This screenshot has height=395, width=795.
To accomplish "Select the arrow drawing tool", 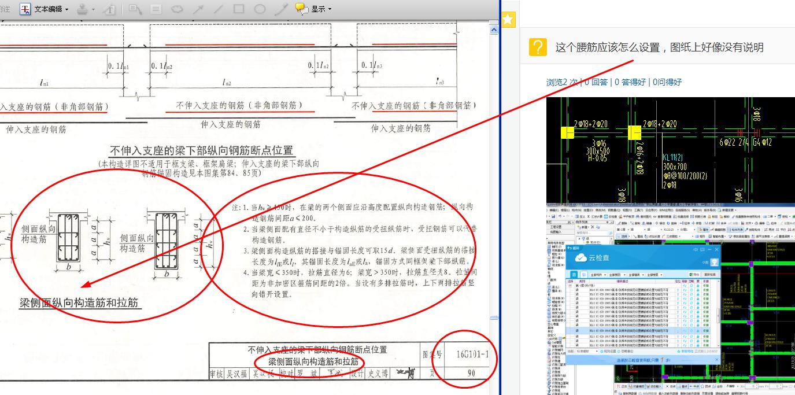I will coord(198,9).
